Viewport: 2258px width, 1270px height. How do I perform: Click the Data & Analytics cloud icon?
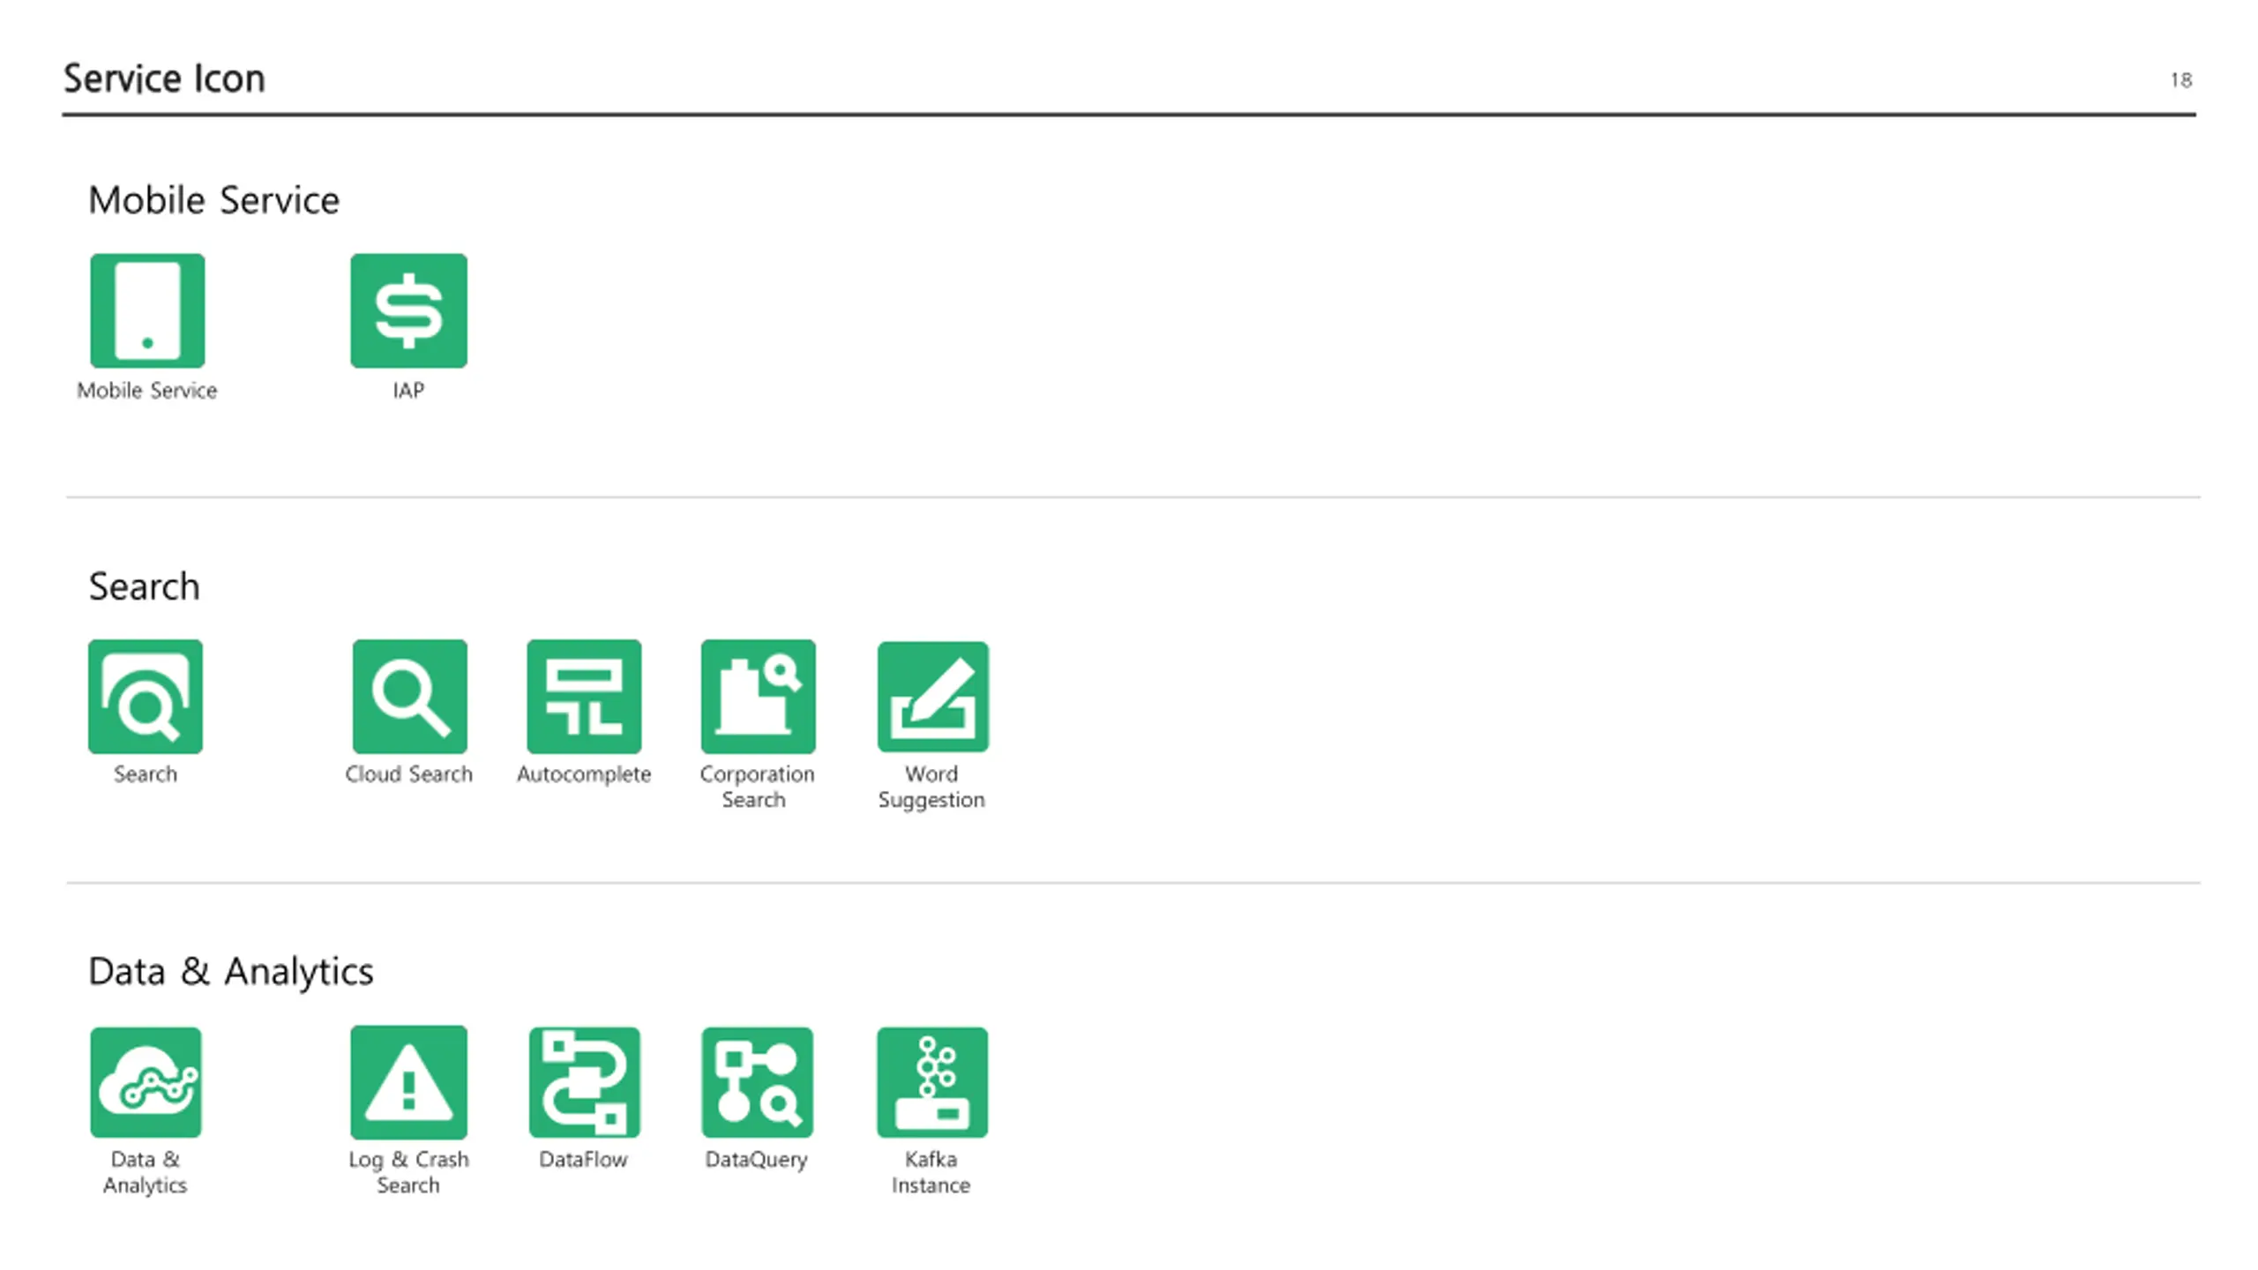click(x=146, y=1082)
